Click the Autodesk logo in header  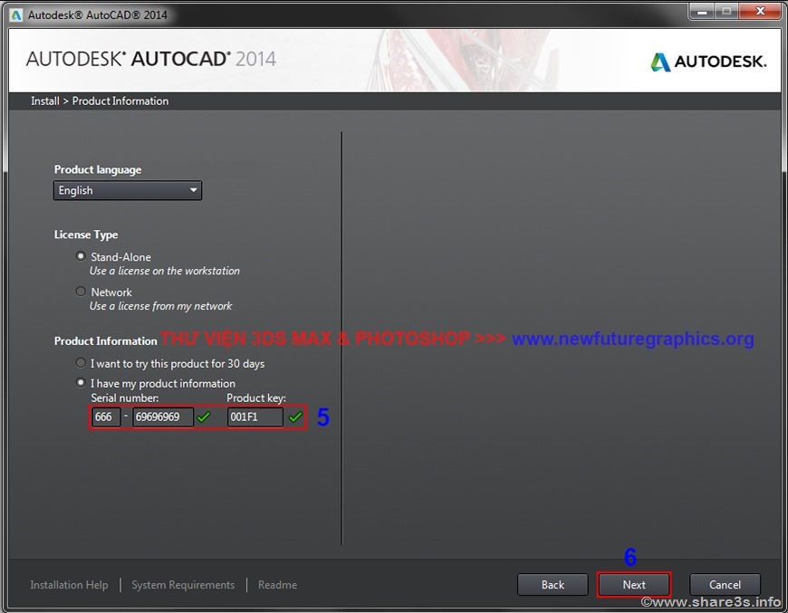click(708, 62)
